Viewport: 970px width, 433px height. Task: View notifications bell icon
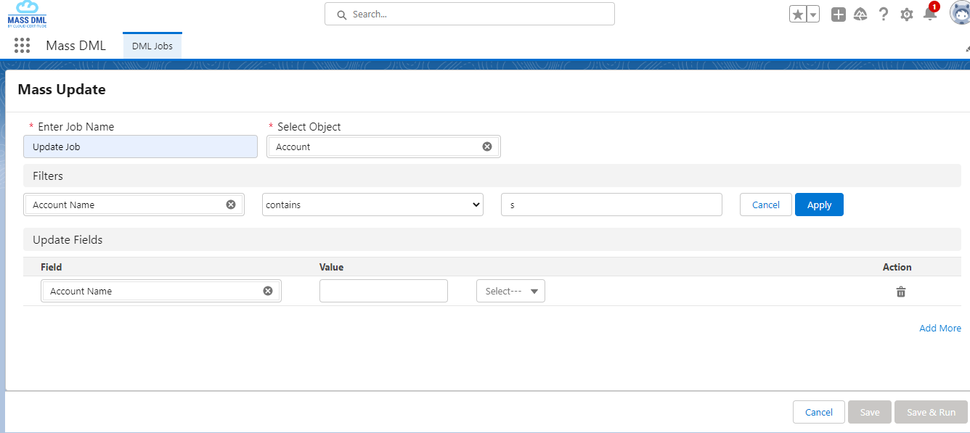click(929, 14)
